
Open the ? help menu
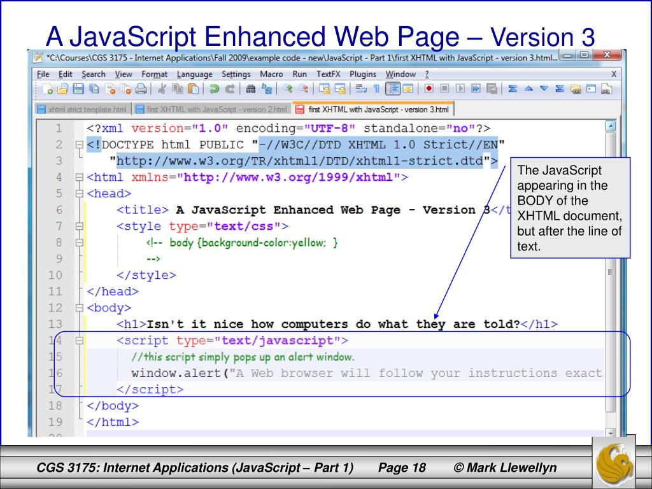[427, 74]
